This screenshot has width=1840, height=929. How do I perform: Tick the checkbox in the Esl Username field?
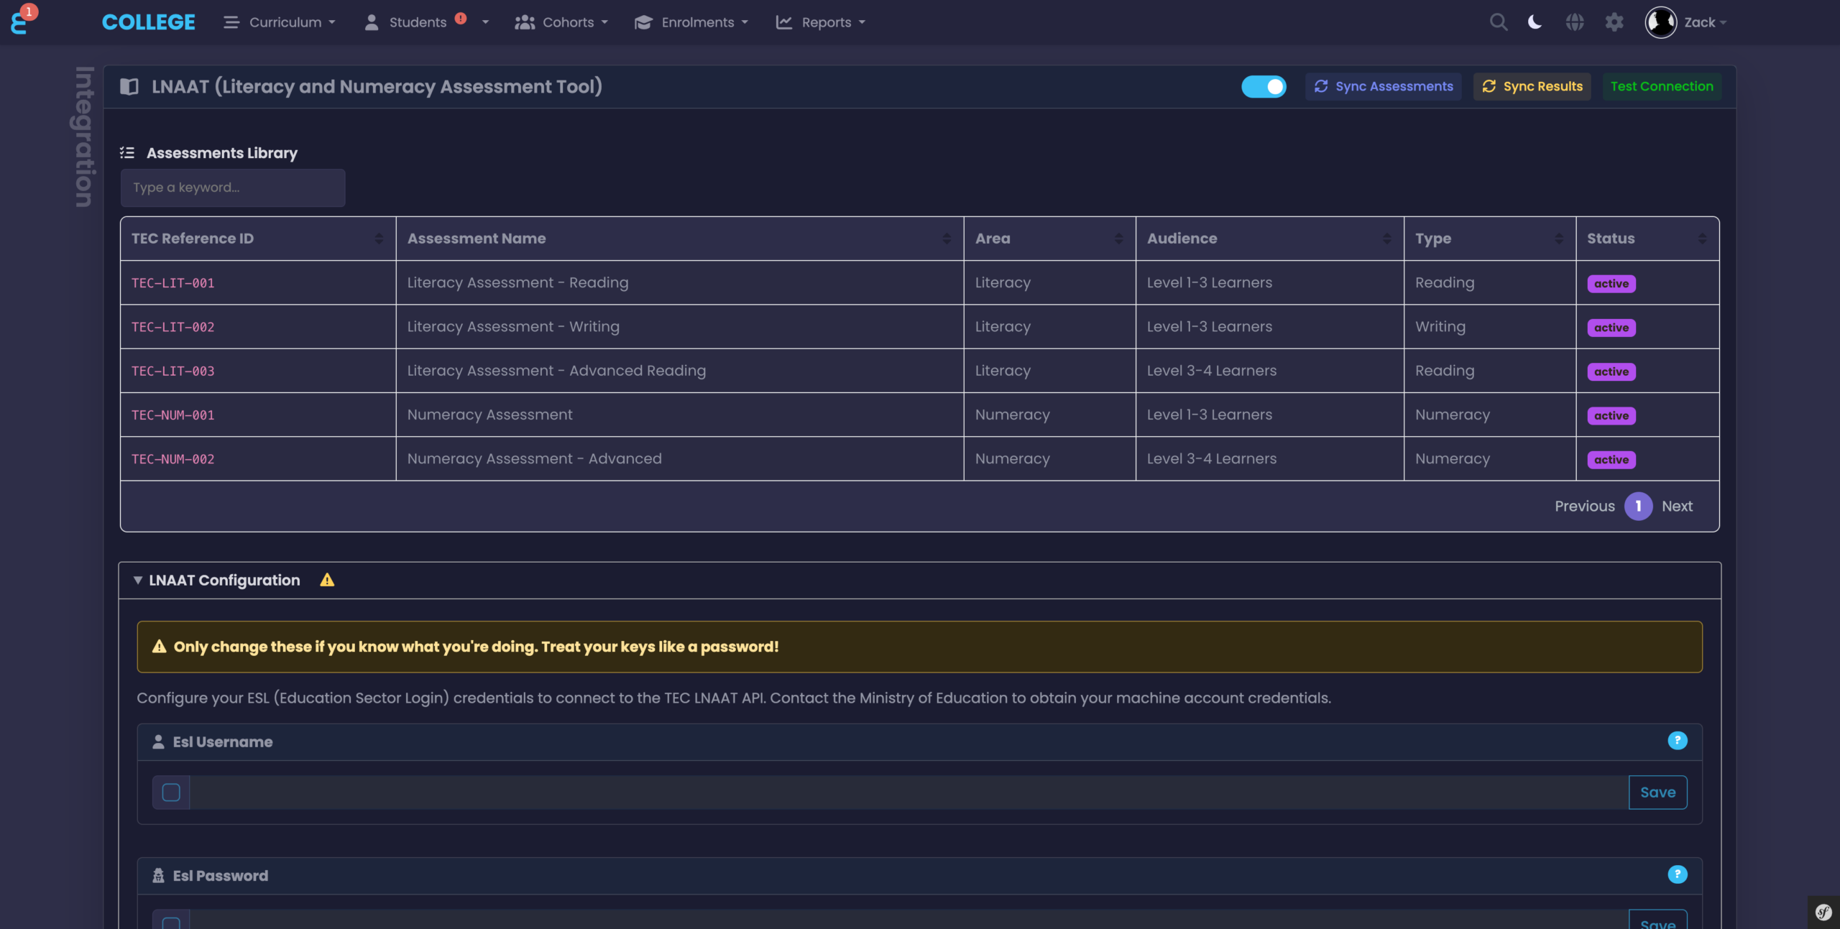[171, 792]
